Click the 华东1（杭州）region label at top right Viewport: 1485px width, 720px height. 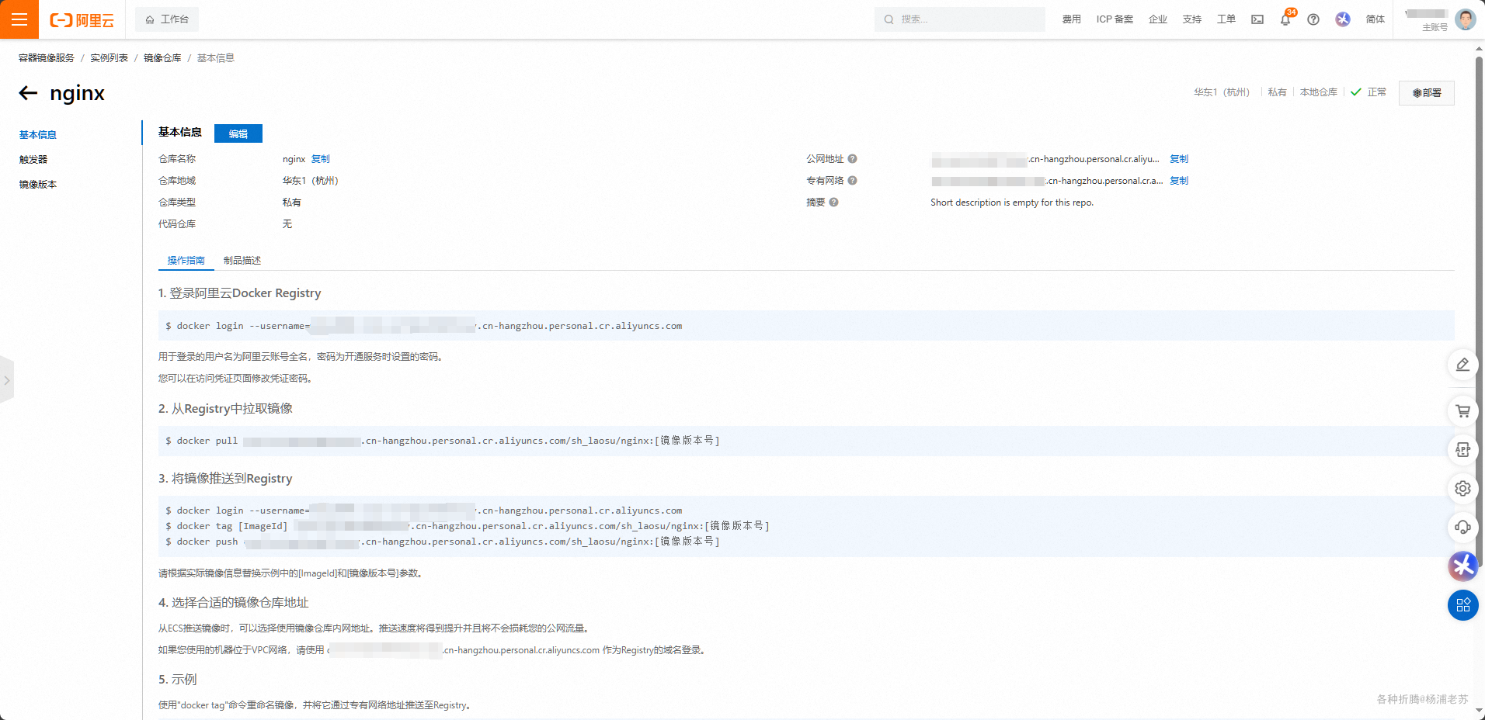tap(1222, 92)
